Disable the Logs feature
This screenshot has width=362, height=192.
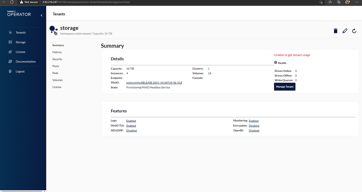click(131, 121)
